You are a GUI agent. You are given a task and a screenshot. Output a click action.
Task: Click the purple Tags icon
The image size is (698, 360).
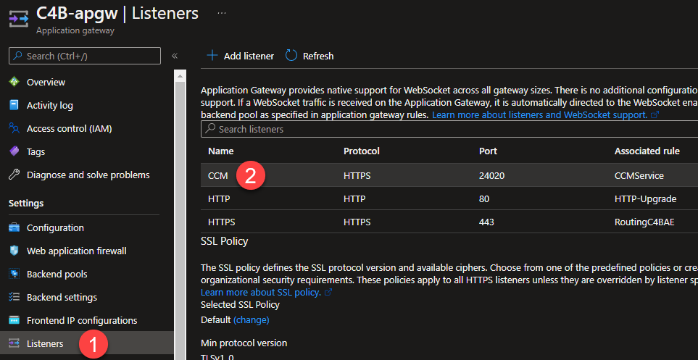[14, 151]
